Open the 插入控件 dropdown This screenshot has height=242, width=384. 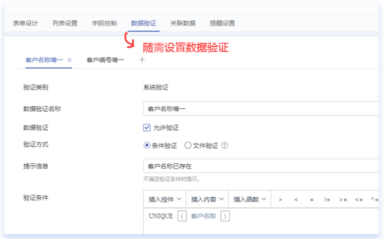click(x=165, y=200)
